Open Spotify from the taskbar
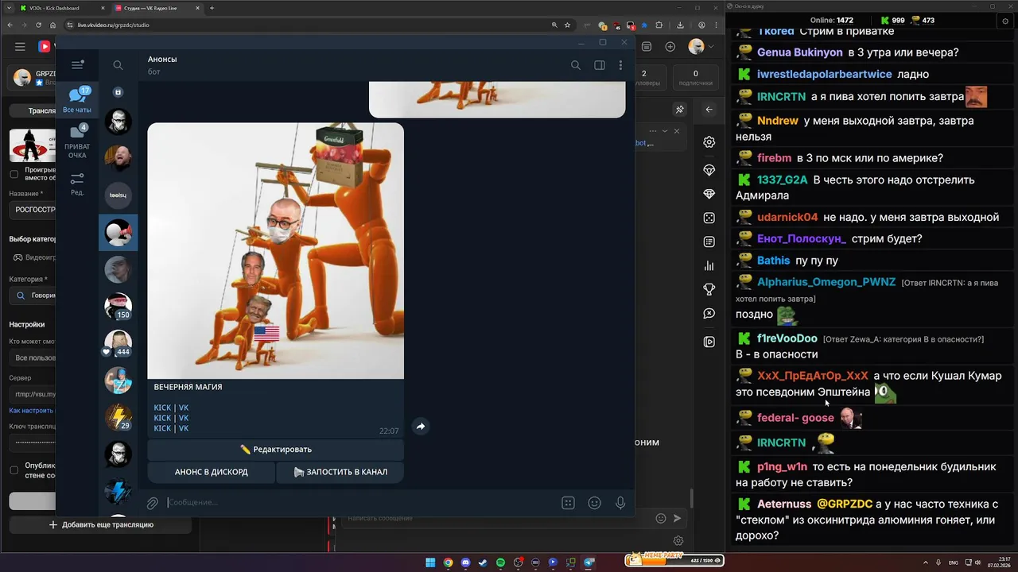 coord(500,562)
